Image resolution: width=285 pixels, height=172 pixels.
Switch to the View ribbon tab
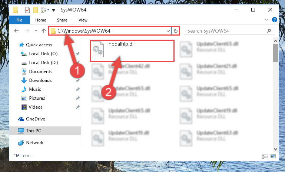coord(83,20)
